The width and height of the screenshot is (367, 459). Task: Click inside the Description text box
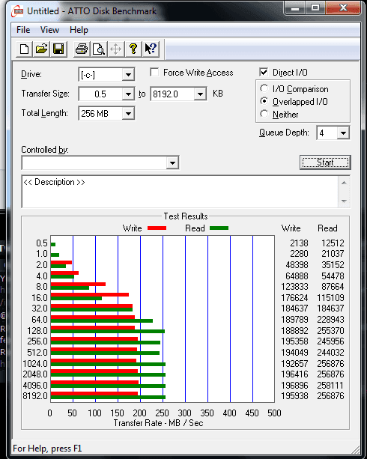pyautogui.click(x=180, y=192)
